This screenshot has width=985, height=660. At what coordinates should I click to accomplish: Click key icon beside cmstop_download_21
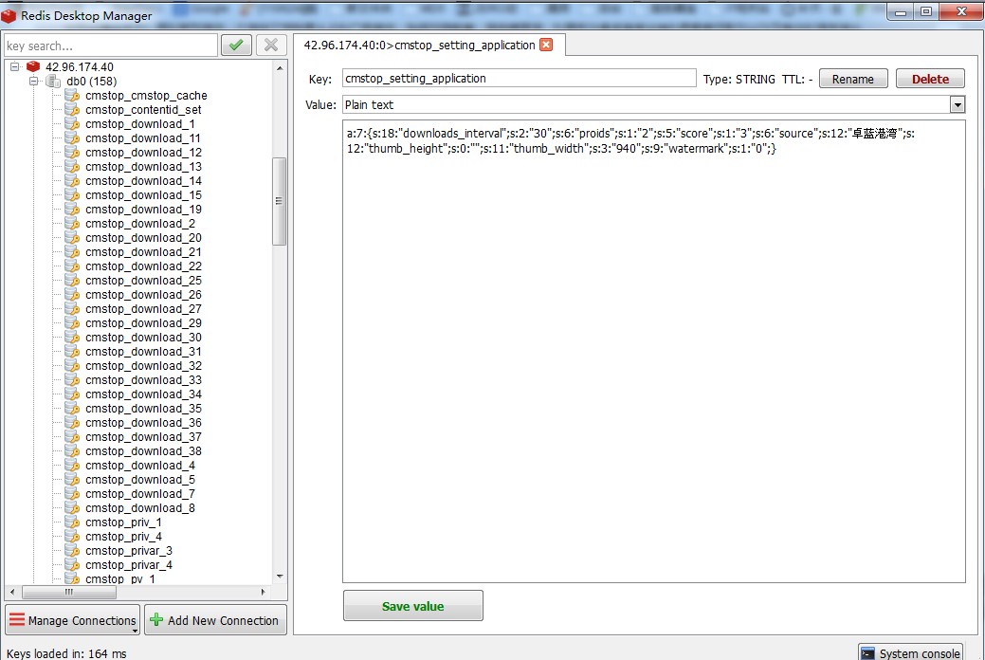(x=72, y=252)
